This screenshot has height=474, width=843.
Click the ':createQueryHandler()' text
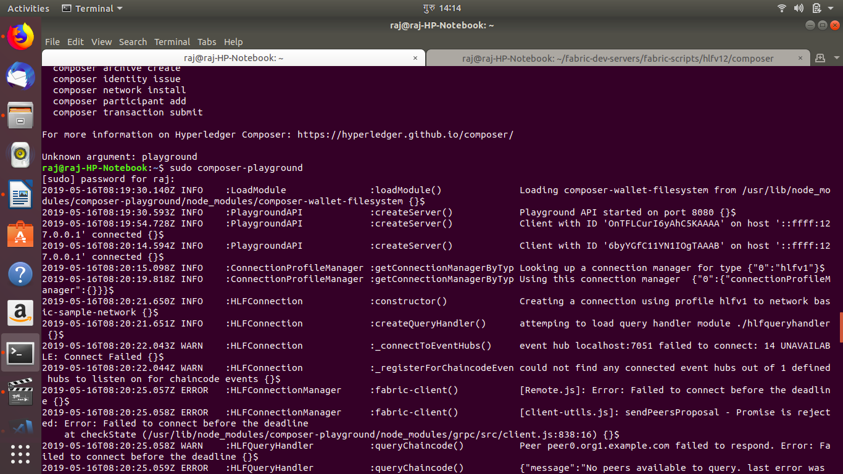[428, 323]
